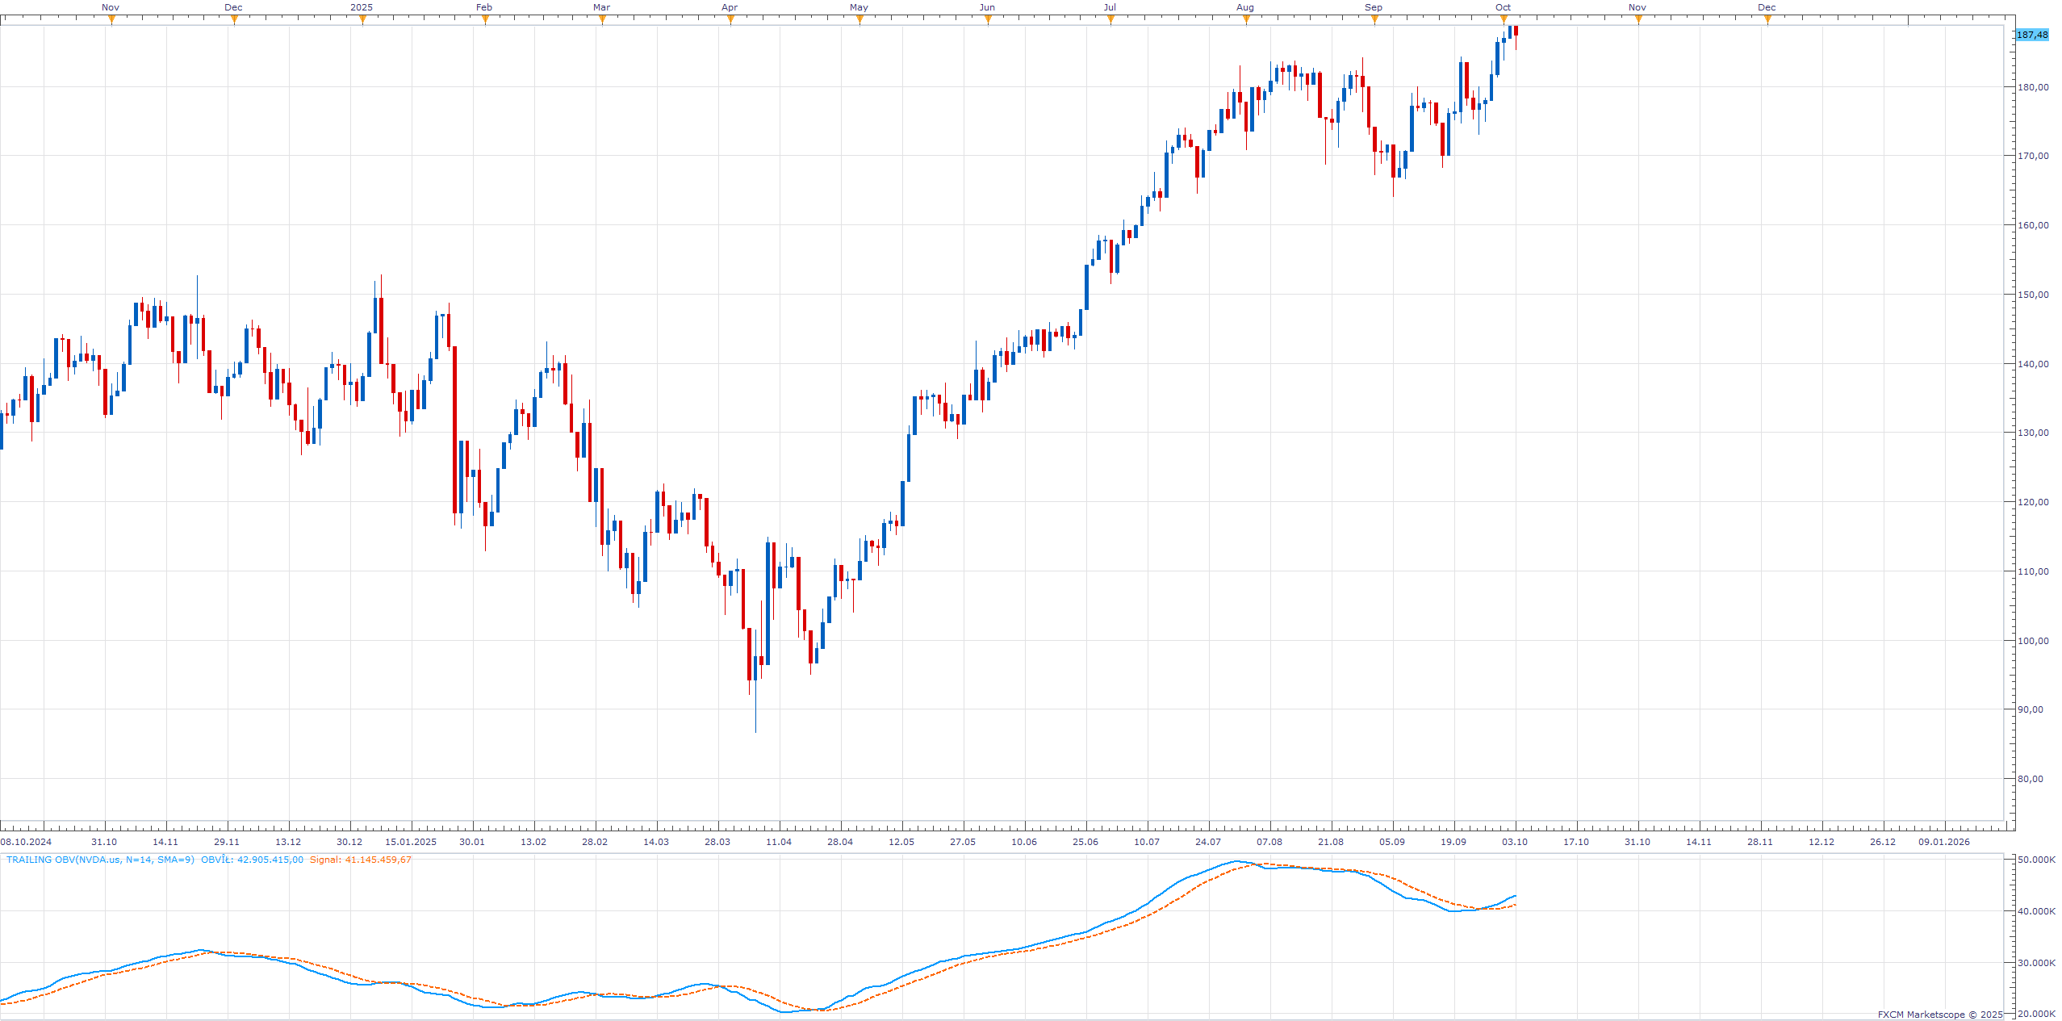Select the Feb month marker
This screenshot has height=1021, width=2062.
coord(484,7)
